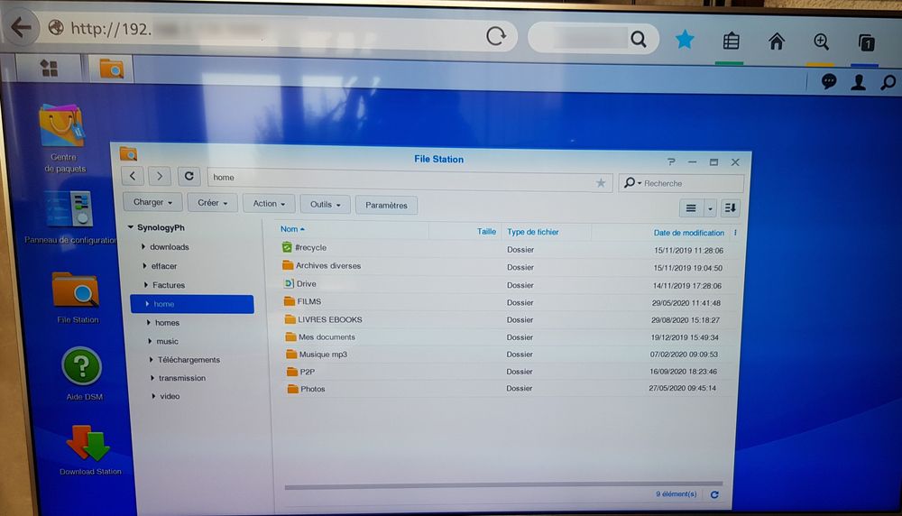Collapse the SynologyPh tree root

click(131, 227)
